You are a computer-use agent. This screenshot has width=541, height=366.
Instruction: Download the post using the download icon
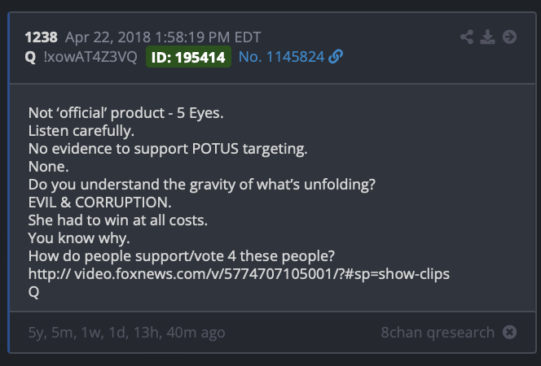point(487,37)
